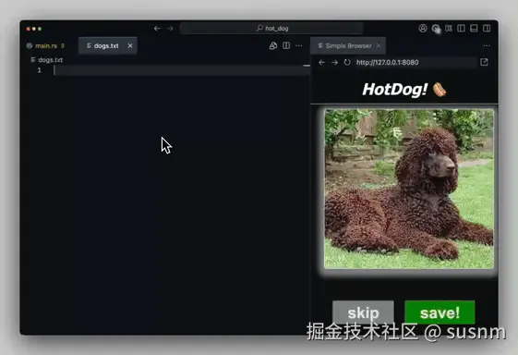Open the page in an external browser

485,62
